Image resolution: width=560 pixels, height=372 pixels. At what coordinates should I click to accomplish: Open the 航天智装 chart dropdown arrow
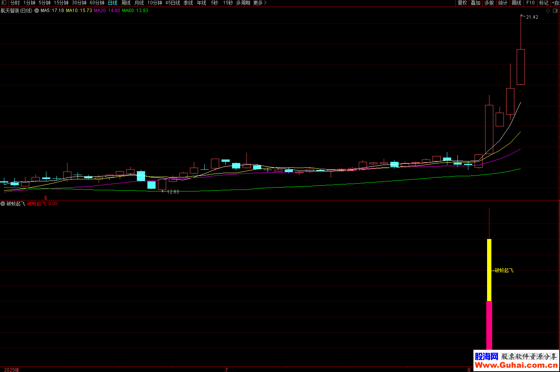click(37, 11)
